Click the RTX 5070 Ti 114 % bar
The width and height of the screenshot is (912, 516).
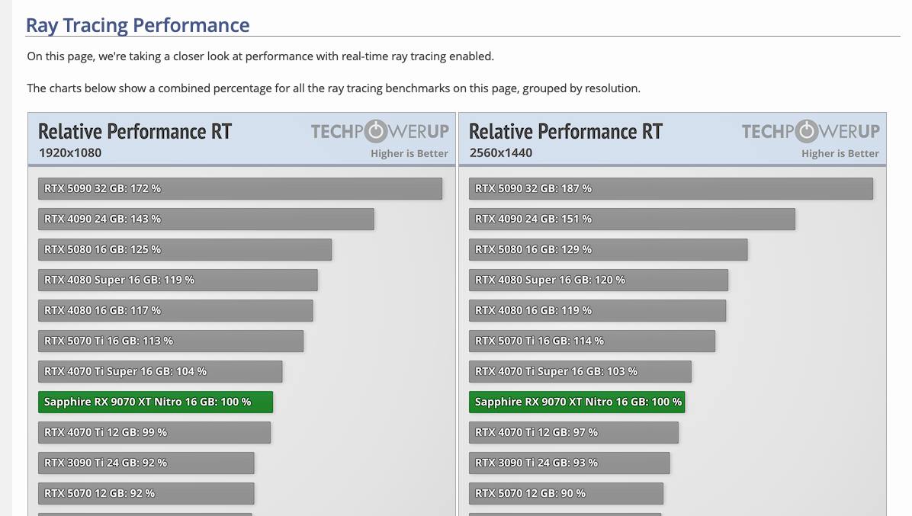pyautogui.click(x=592, y=341)
